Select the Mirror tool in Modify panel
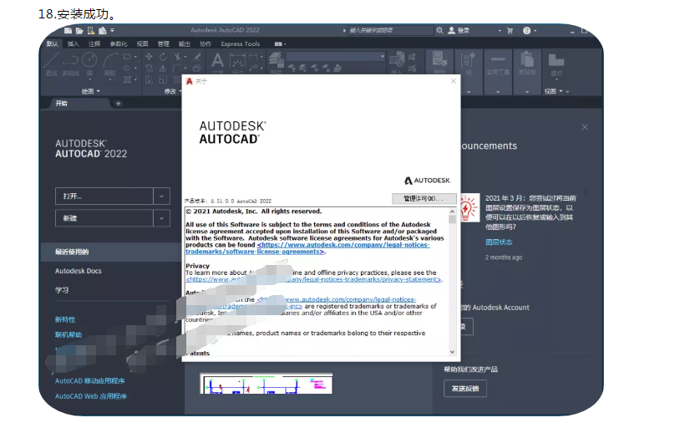Image resolution: width=675 pixels, height=423 pixels. [x=163, y=68]
